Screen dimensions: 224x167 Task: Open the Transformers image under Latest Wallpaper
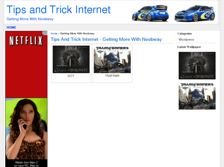tap(197, 96)
